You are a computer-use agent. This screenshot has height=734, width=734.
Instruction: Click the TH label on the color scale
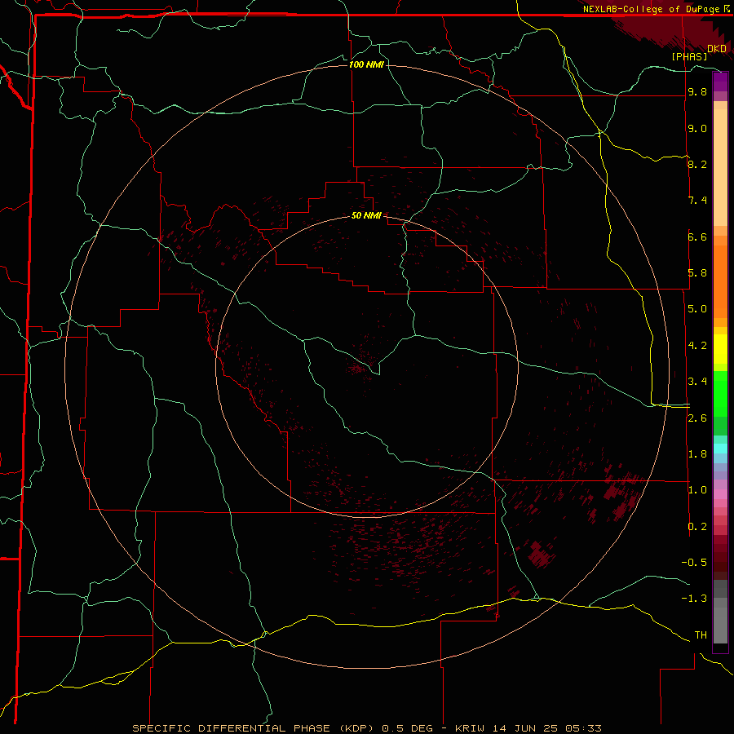[x=701, y=635]
